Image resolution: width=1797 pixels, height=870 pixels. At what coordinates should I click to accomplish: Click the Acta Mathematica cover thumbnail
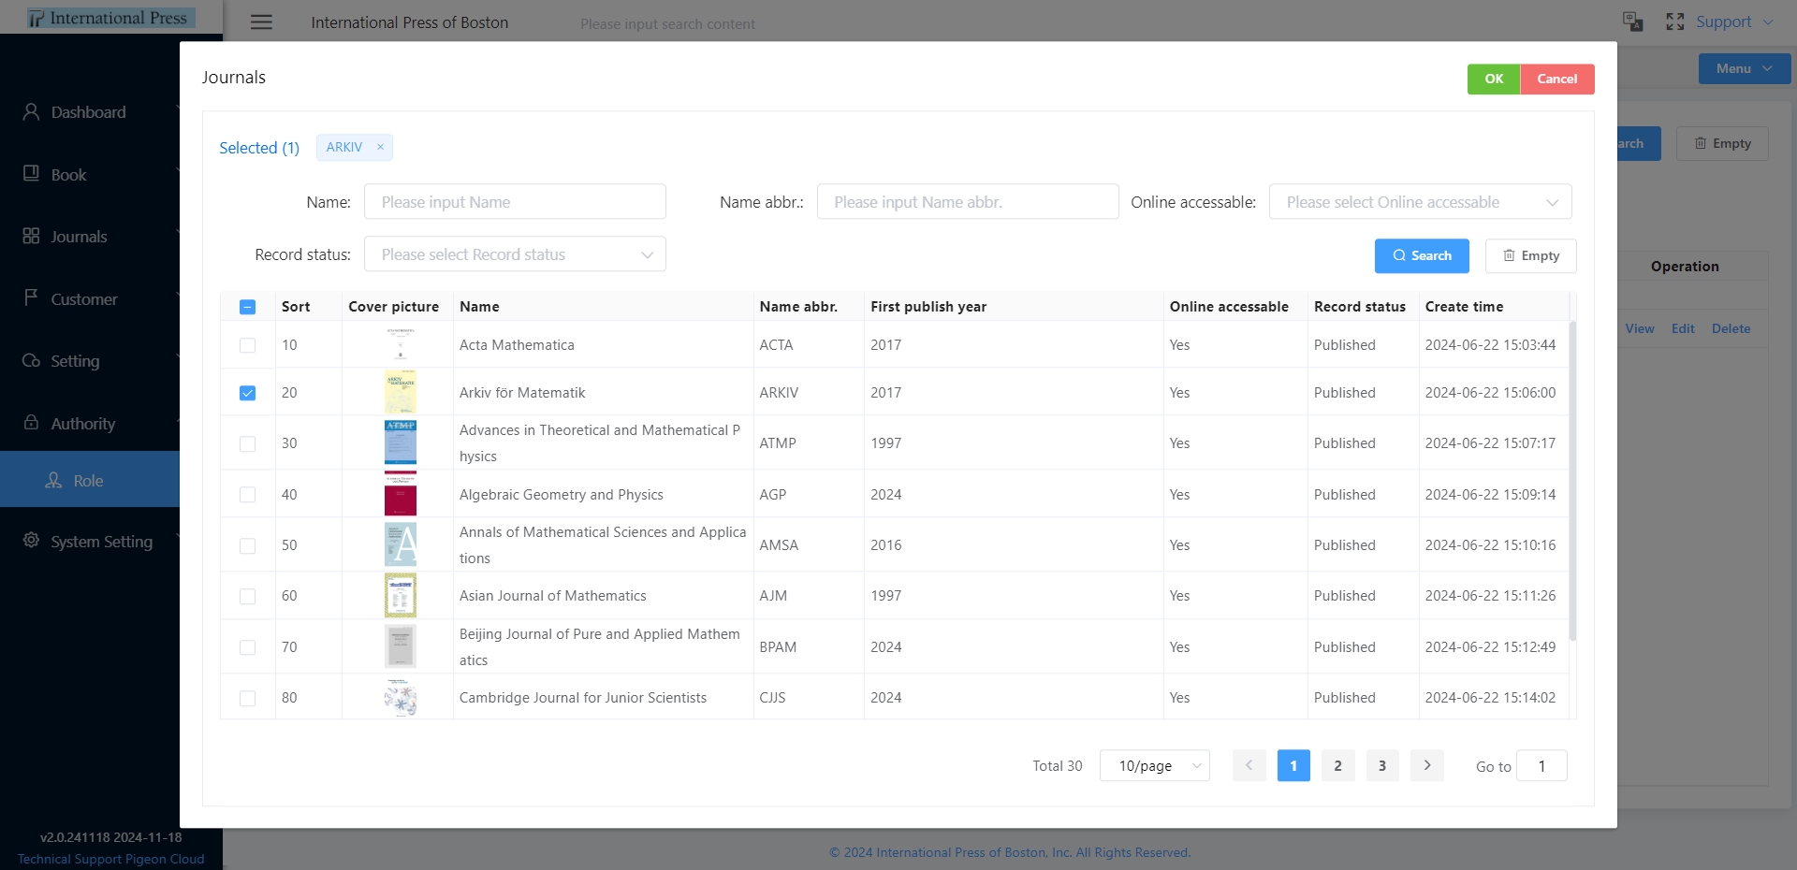401,344
